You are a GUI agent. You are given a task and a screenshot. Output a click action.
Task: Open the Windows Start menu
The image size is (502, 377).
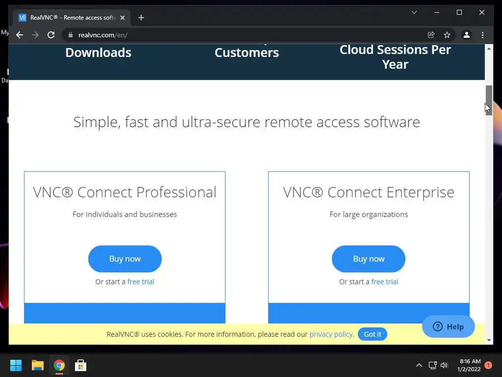pyautogui.click(x=16, y=365)
